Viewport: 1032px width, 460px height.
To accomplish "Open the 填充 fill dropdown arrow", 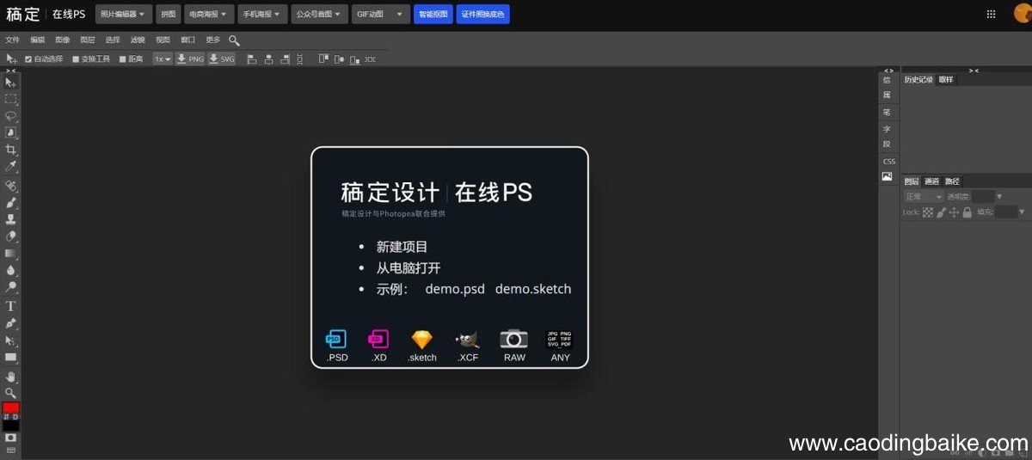I will 1022,212.
